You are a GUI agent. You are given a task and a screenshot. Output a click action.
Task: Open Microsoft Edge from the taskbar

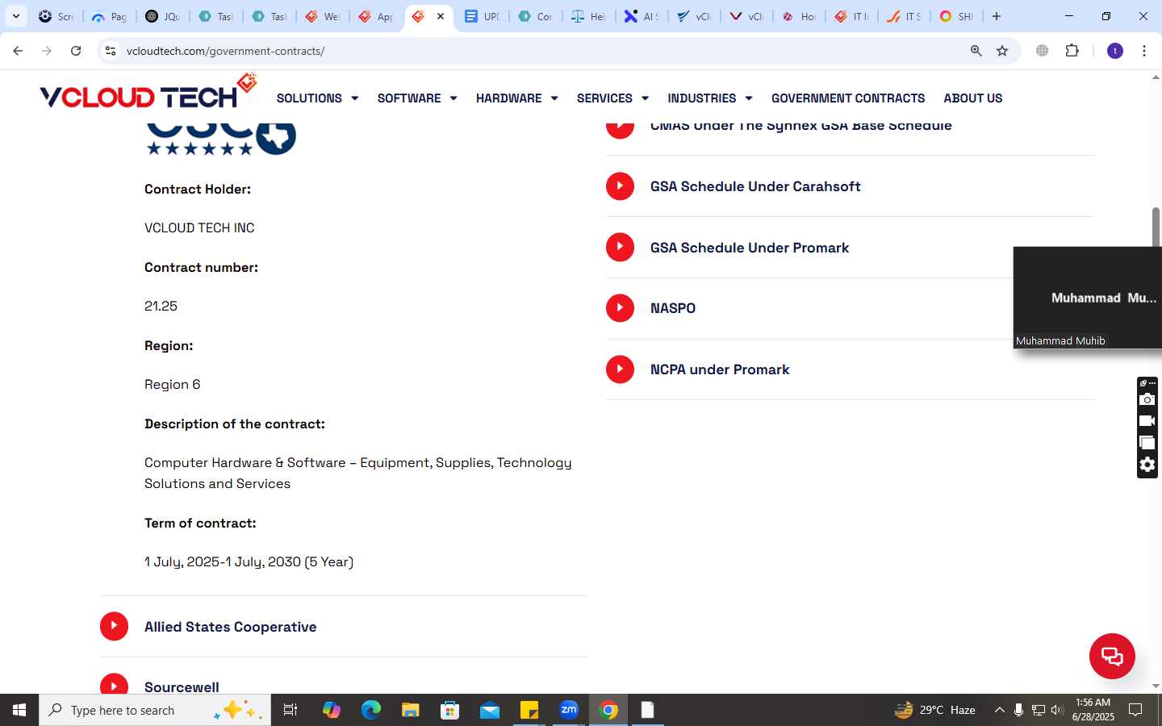point(370,710)
